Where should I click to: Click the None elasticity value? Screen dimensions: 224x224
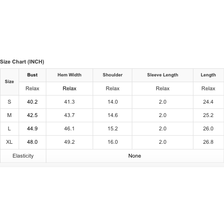[135, 156]
